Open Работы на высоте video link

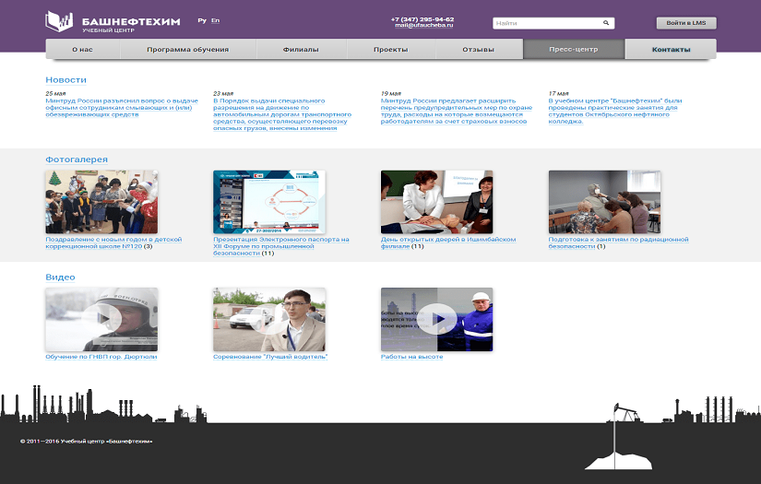point(412,357)
